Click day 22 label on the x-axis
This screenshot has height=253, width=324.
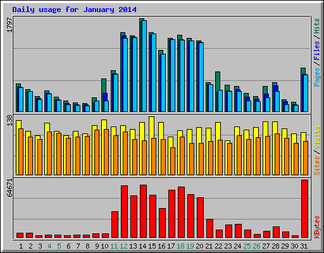point(218,246)
